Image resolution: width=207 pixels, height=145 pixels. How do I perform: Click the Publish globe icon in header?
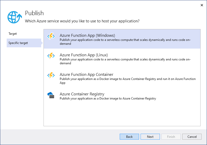14,17
